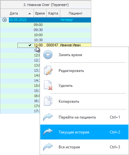
Task: Toggle the checkmark on the 11:00 appointment
Action: point(30,45)
